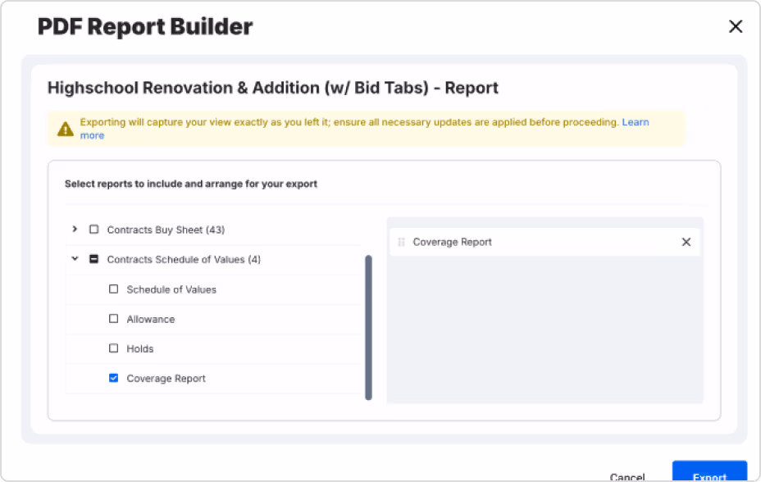Uncheck the Coverage Report checkbox
Image resolution: width=761 pixels, height=482 pixels.
tap(113, 378)
